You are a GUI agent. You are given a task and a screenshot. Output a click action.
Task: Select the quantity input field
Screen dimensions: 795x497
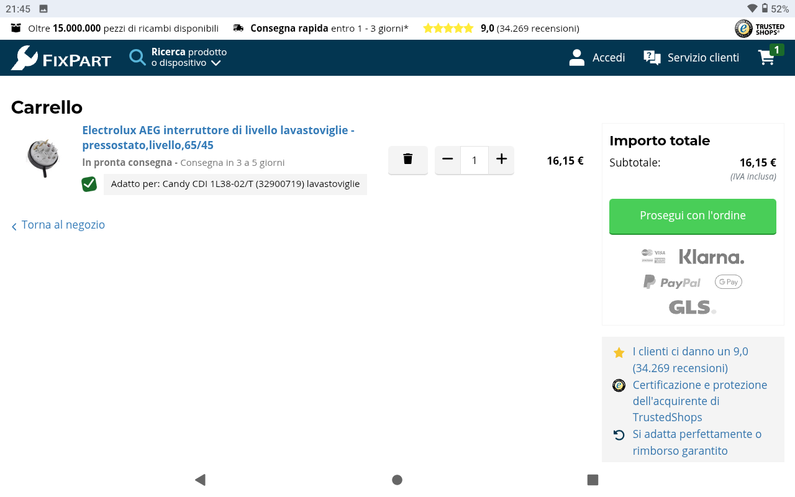(475, 160)
